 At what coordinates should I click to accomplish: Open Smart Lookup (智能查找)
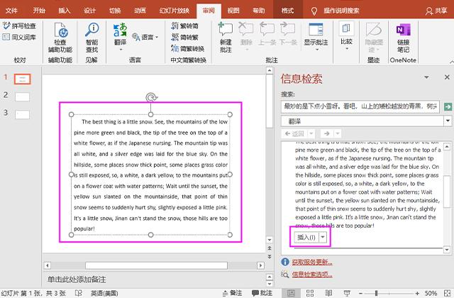click(92, 38)
